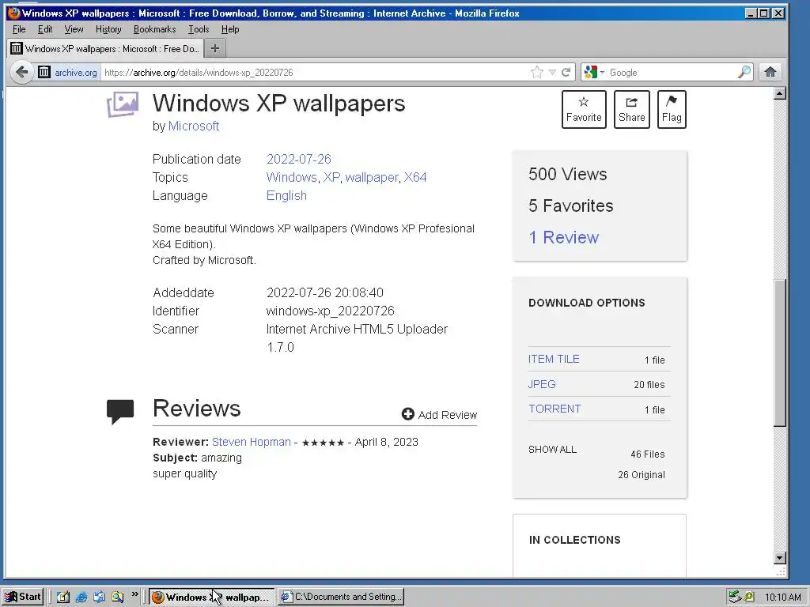Open the Windows Start menu
Viewport: 810px width, 607px height.
[x=23, y=597]
